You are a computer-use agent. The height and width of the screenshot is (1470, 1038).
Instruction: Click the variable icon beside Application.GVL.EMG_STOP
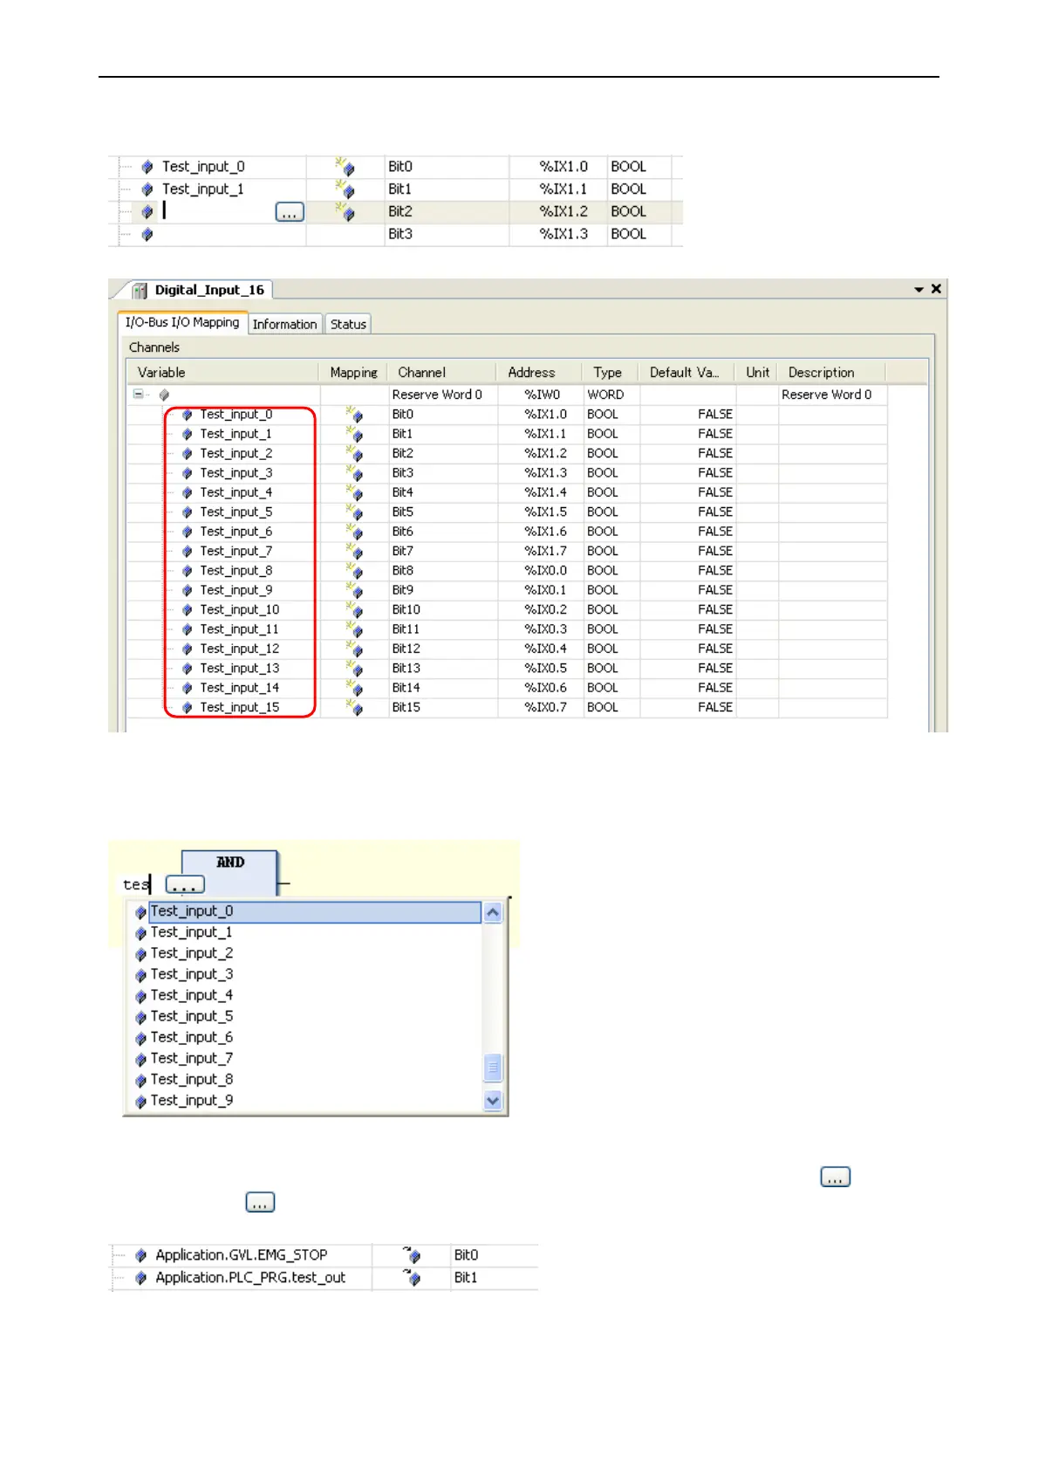coord(141,1255)
